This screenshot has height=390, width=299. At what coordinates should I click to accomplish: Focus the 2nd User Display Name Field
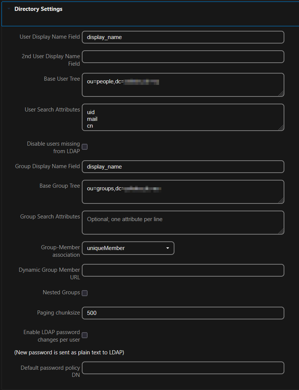pyautogui.click(x=183, y=57)
